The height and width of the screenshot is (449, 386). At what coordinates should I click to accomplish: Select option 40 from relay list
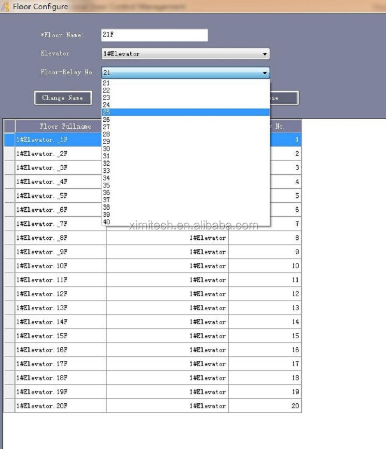click(x=186, y=222)
